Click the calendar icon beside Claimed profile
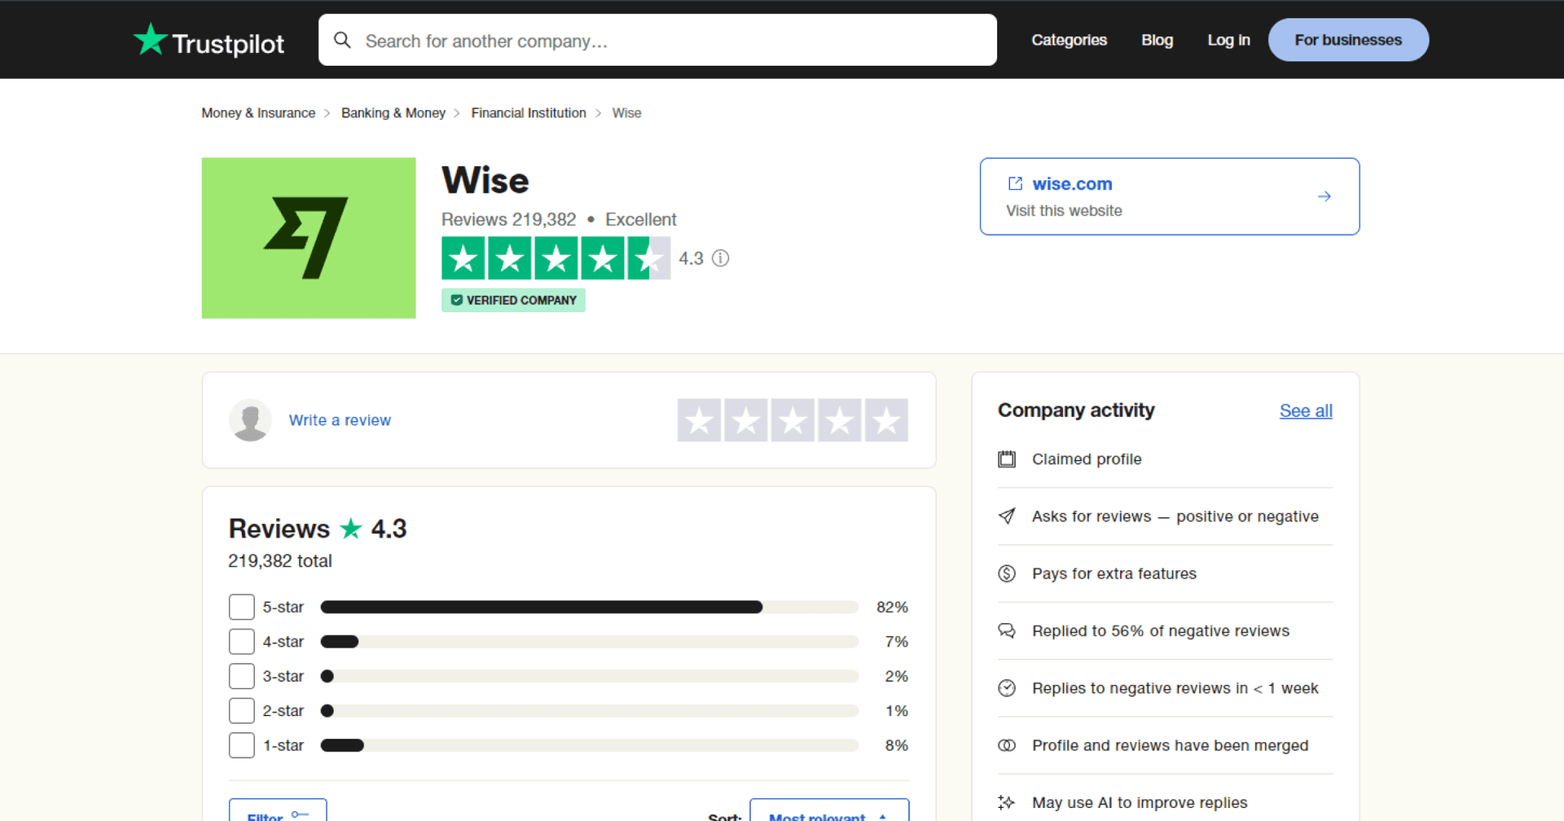The image size is (1564, 821). click(1007, 459)
